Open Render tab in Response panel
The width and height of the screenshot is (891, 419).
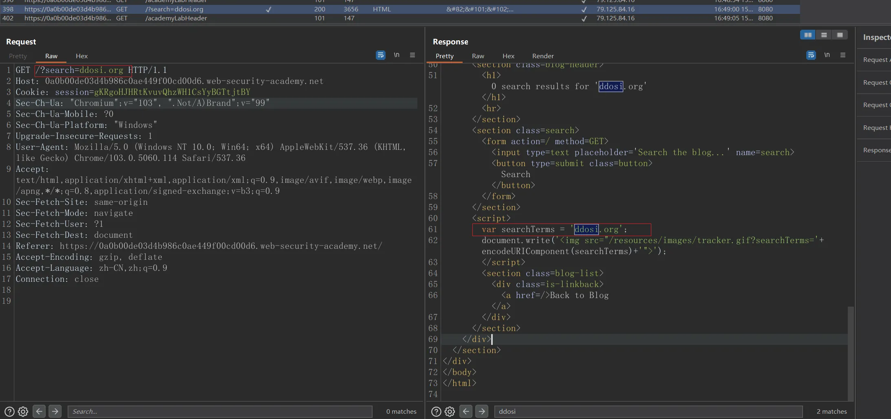point(543,56)
